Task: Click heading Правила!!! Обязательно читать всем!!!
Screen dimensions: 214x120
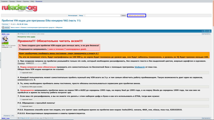Action: (x=50, y=41)
